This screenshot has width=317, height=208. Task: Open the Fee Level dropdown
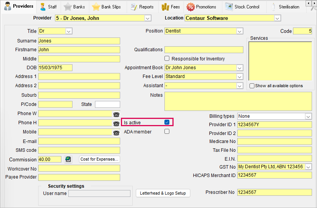[240, 76]
